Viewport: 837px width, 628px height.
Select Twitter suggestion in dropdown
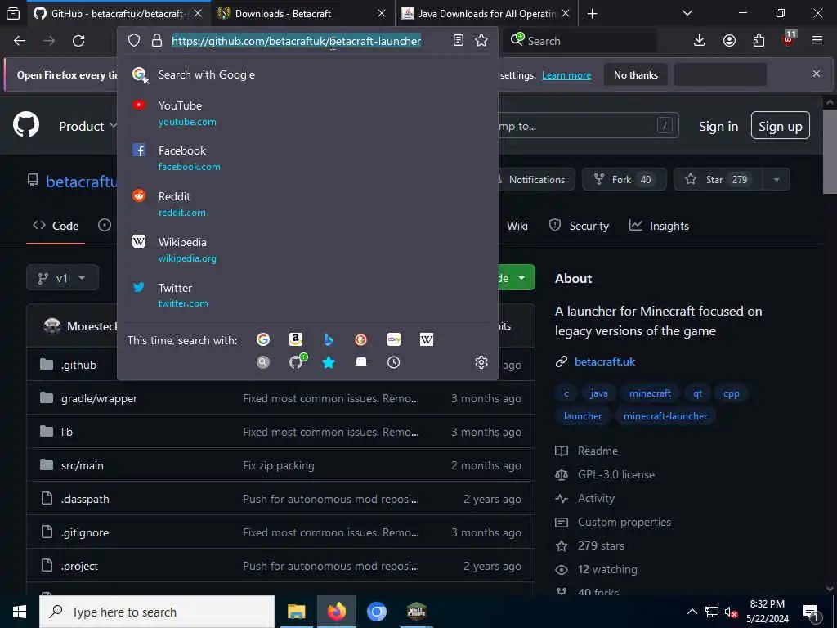click(x=307, y=295)
